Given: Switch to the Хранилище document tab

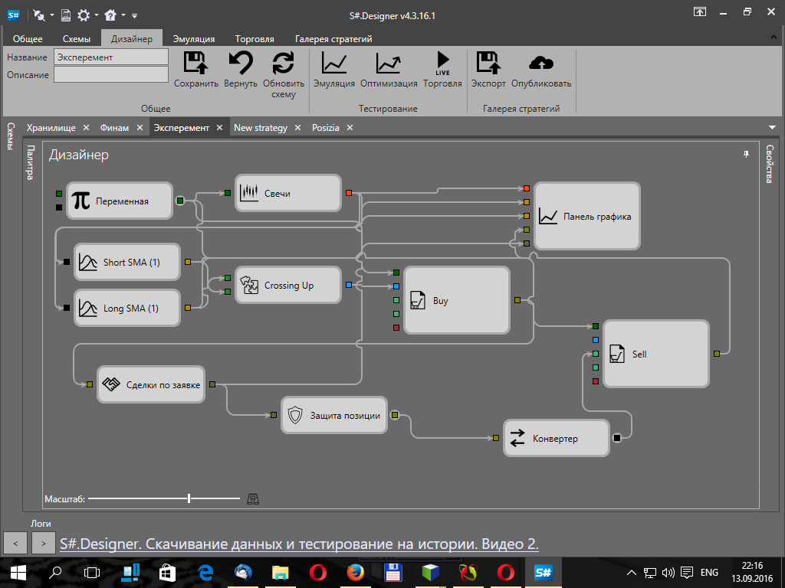Looking at the screenshot, I should coord(51,128).
